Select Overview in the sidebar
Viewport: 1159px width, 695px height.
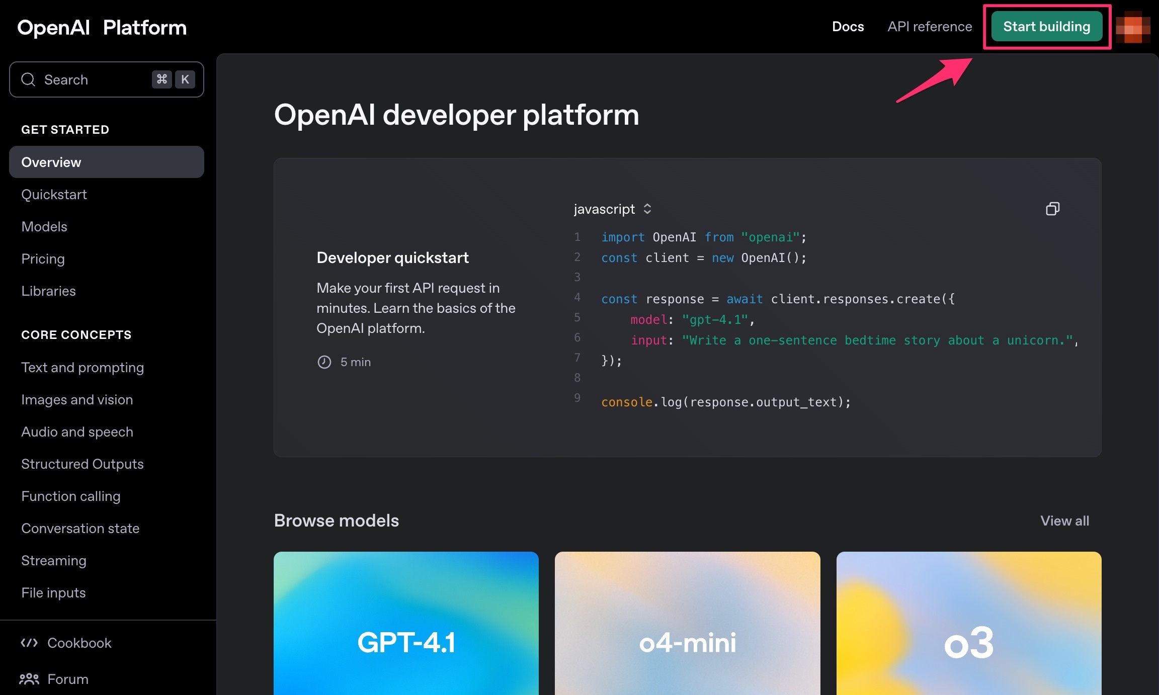[107, 162]
